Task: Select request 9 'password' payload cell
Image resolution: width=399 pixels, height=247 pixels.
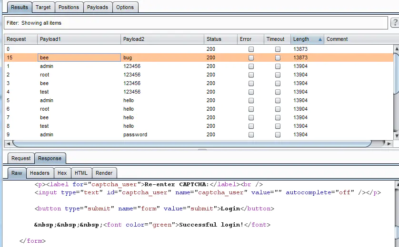Action: [162, 134]
